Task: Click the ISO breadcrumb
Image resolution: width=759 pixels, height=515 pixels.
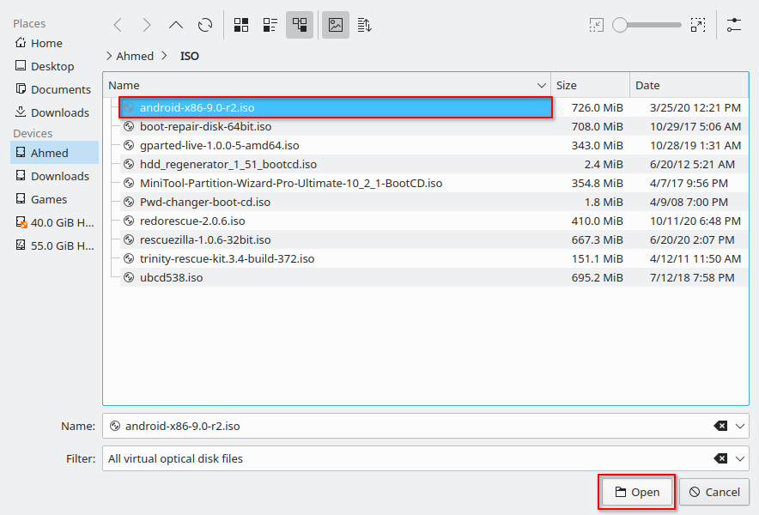Action: click(189, 56)
